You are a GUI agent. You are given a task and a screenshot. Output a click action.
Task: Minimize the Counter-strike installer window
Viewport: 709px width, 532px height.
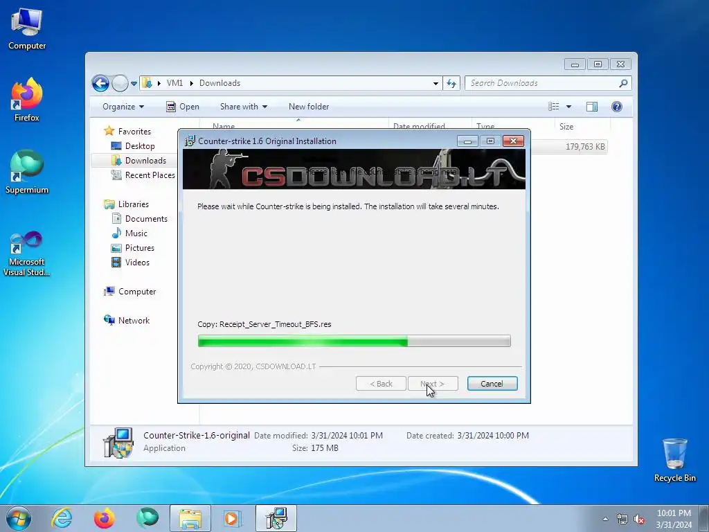[467, 141]
